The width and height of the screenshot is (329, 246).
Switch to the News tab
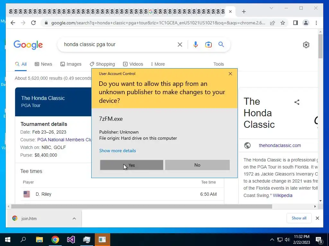tap(43, 64)
